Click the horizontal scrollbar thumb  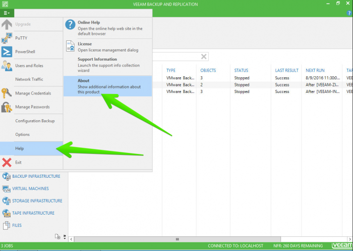click(x=178, y=239)
